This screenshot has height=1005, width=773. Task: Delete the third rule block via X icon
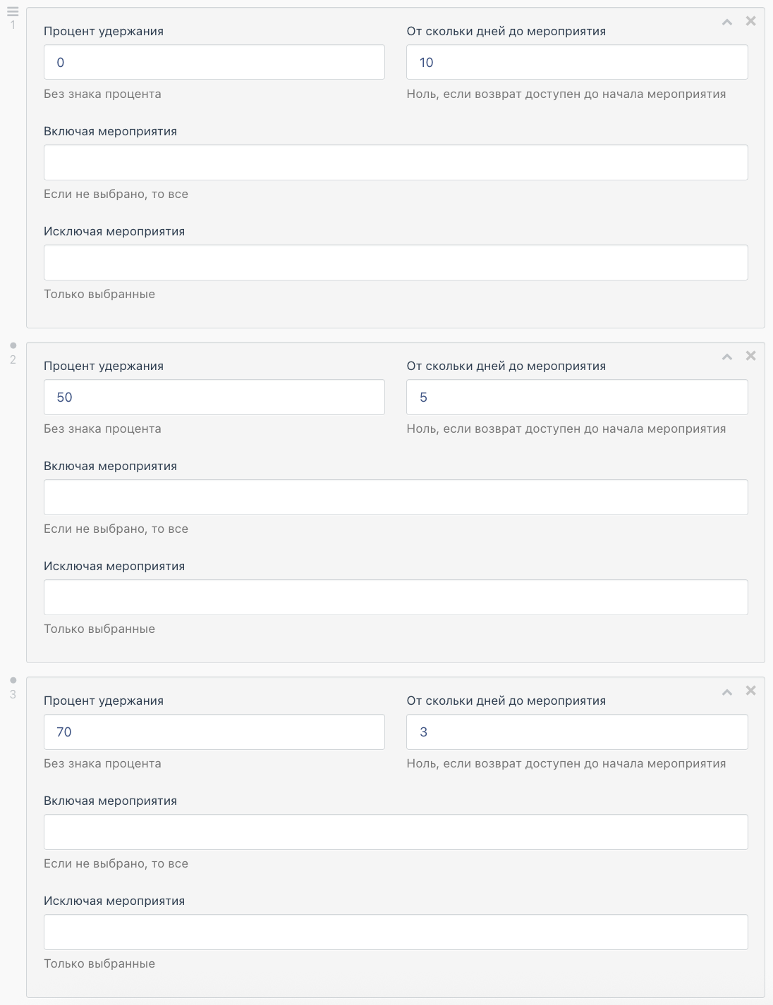coord(751,691)
